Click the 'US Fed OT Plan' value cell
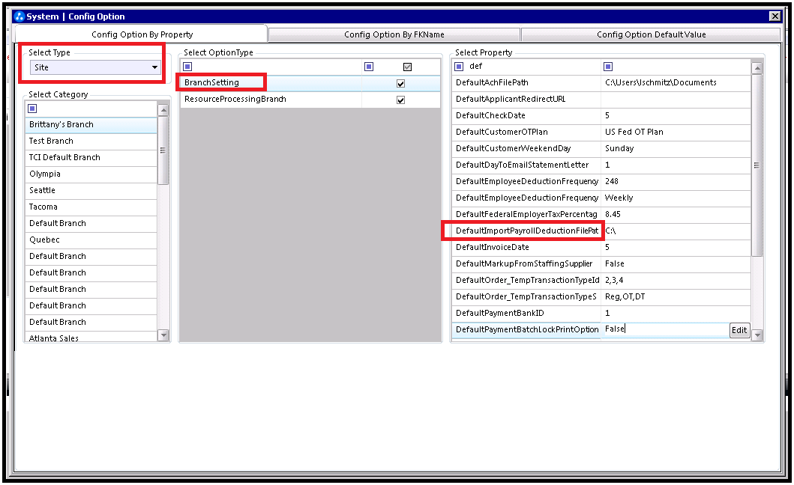The width and height of the screenshot is (794, 485). 676,132
